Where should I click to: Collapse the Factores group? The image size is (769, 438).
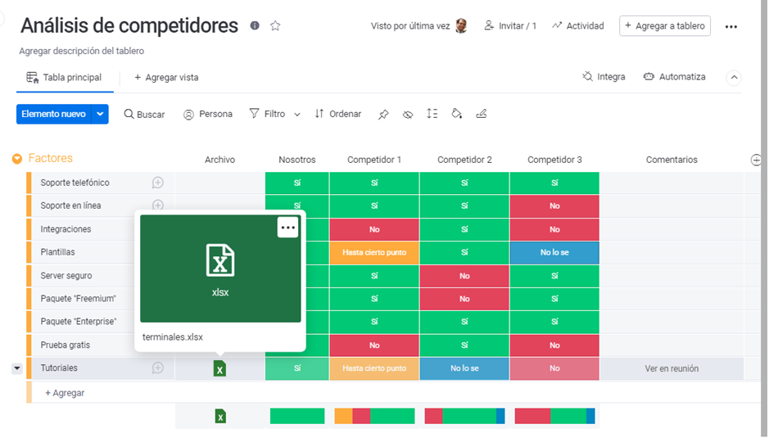click(17, 159)
